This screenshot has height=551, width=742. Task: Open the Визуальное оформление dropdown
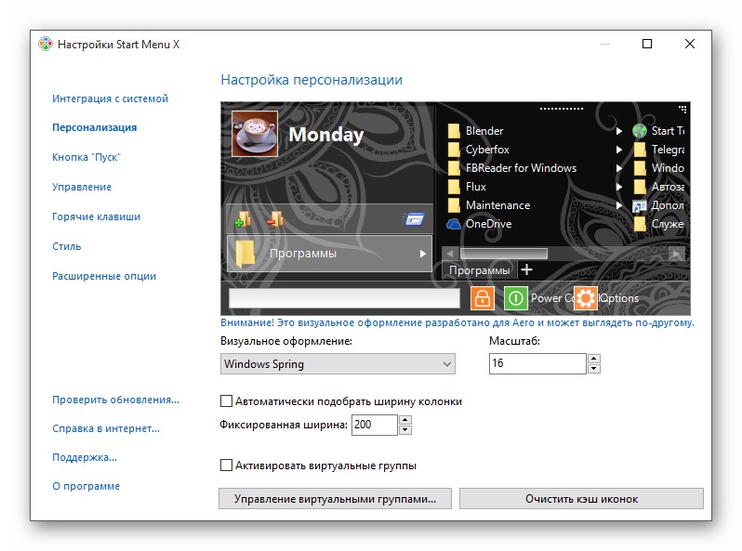tap(338, 363)
